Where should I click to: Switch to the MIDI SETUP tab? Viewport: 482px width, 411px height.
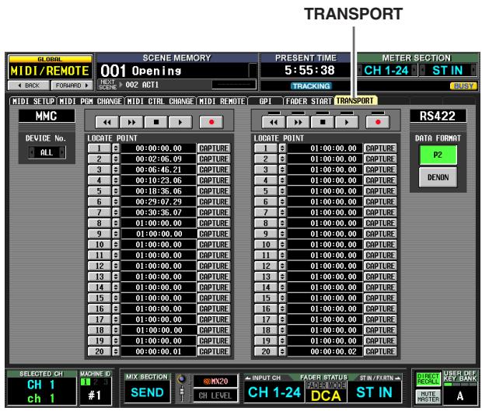click(x=33, y=101)
